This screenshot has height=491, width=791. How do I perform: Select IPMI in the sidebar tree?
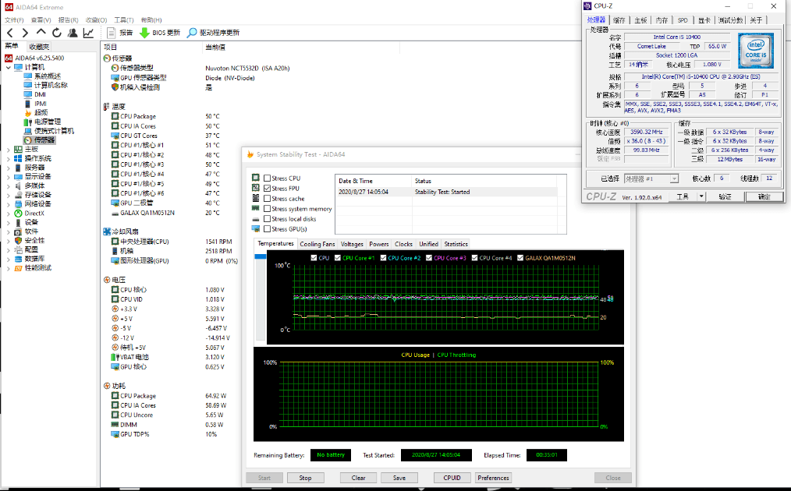[41, 104]
